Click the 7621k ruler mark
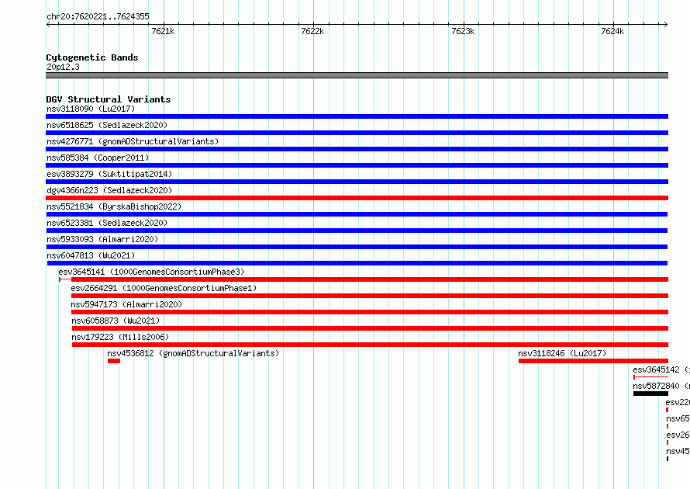690x489 pixels. (x=163, y=31)
